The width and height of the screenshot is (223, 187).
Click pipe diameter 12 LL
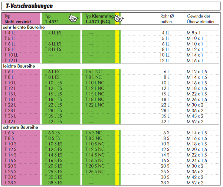point(164,61)
